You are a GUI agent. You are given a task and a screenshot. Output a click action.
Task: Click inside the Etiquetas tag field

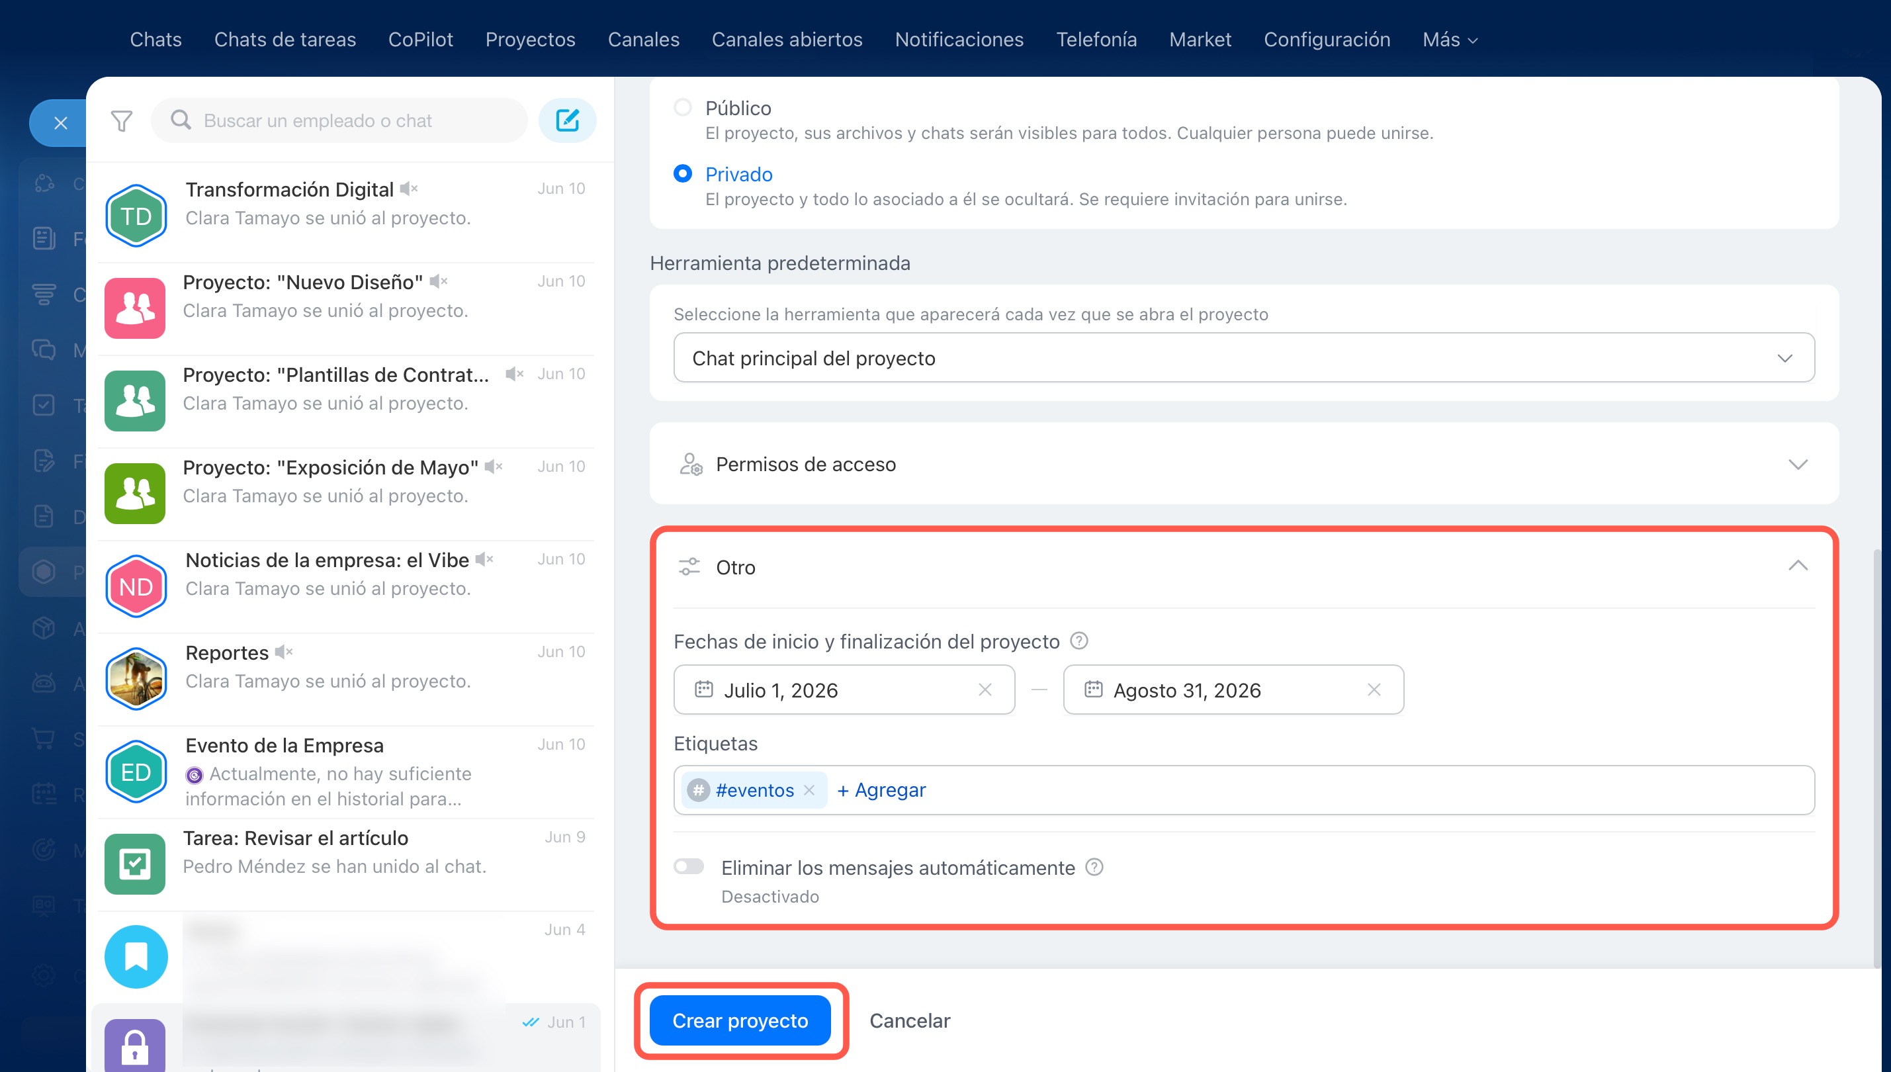pos(1244,790)
